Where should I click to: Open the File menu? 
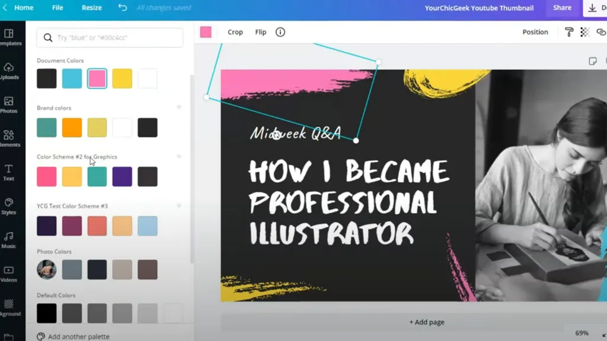tap(57, 7)
